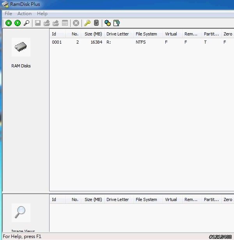Open settings via the gears icon

(x=108, y=23)
